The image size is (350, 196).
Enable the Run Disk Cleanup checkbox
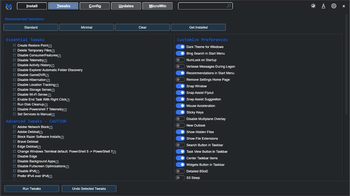[x=15, y=104]
